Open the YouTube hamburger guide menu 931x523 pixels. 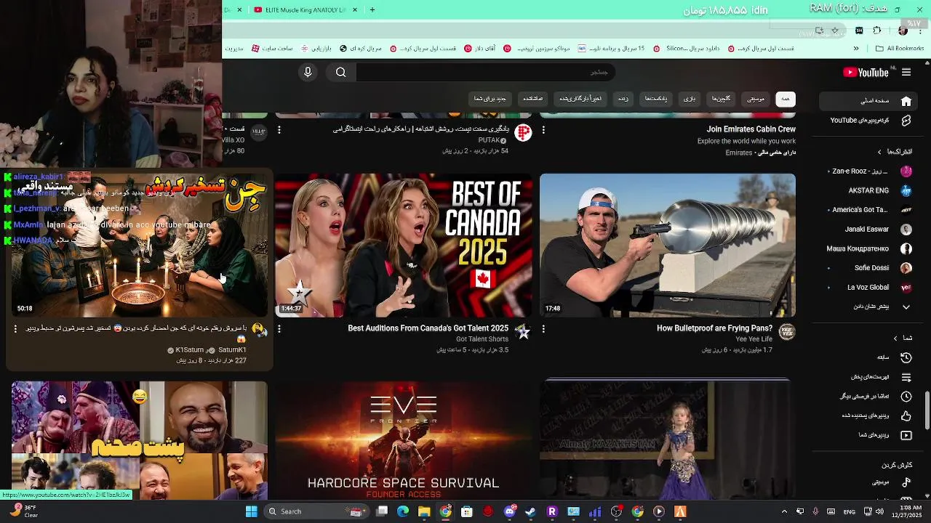click(x=906, y=72)
